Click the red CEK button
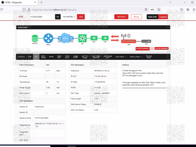 click(81, 17)
